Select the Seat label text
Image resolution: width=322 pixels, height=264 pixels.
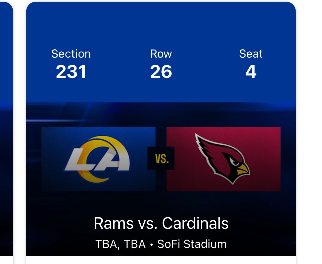(x=251, y=54)
